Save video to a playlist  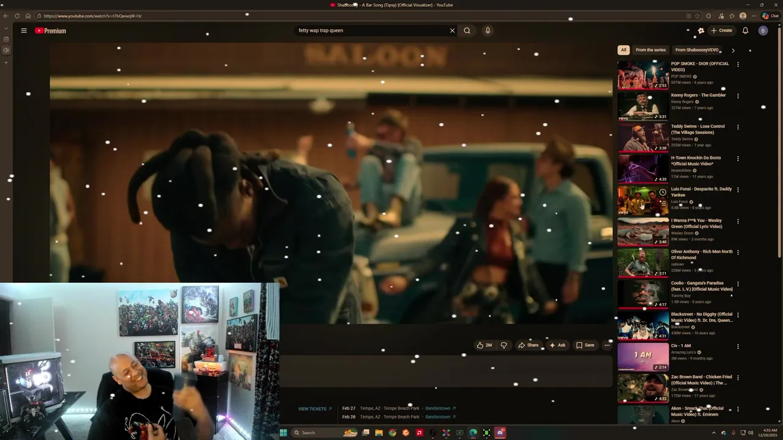(585, 345)
